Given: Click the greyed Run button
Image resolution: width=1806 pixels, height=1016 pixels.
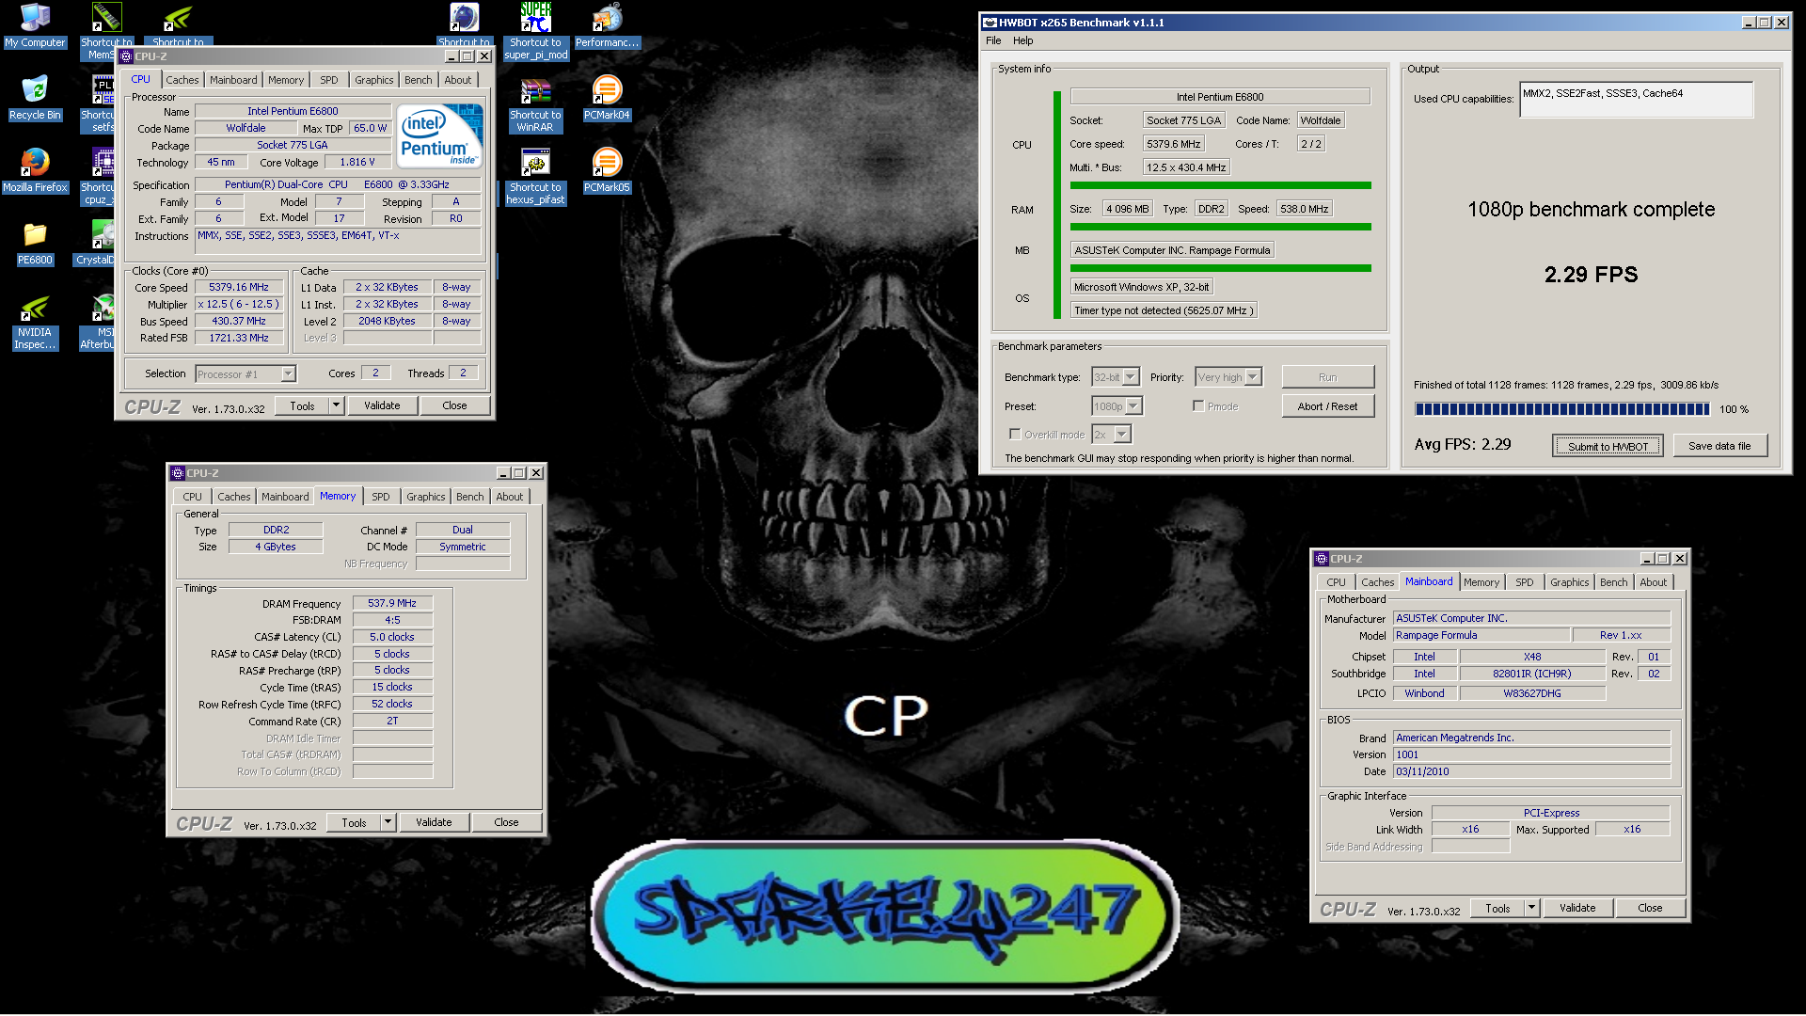Looking at the screenshot, I should (1327, 377).
